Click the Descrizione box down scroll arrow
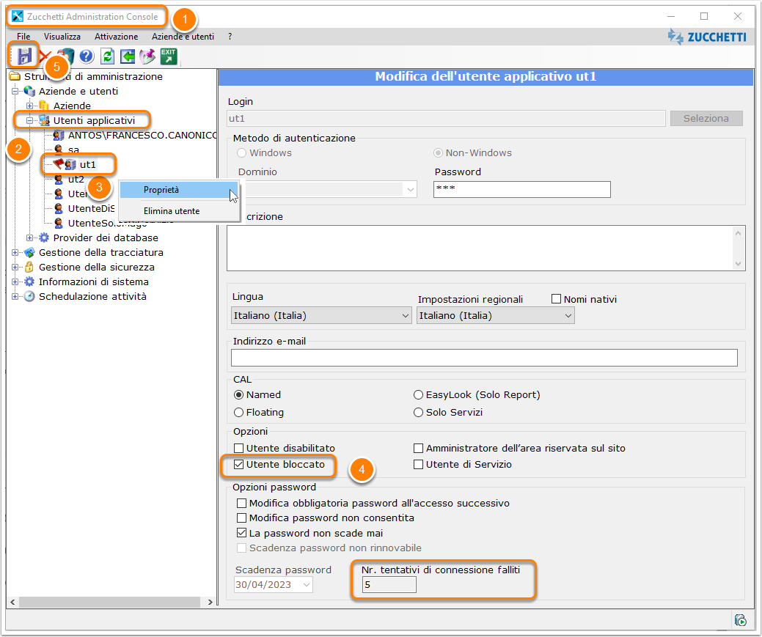The width and height of the screenshot is (762, 637). 739,264
